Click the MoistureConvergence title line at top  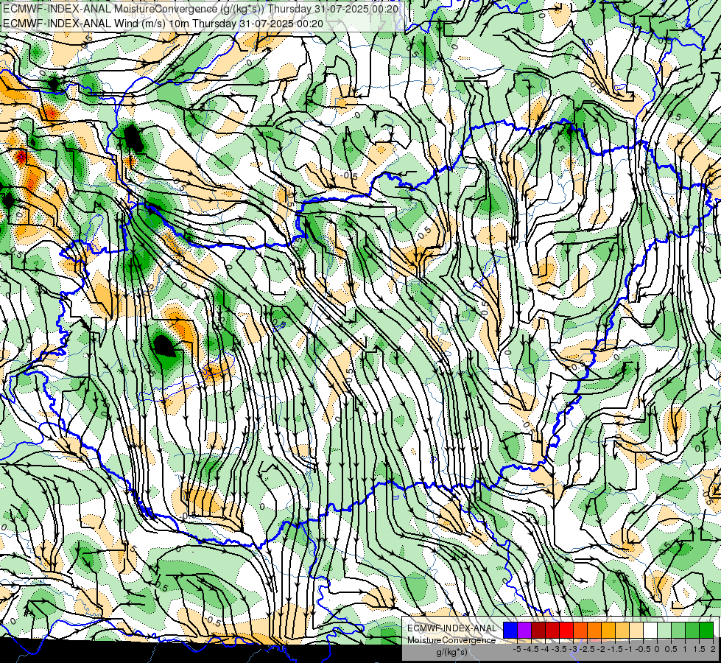[200, 9]
